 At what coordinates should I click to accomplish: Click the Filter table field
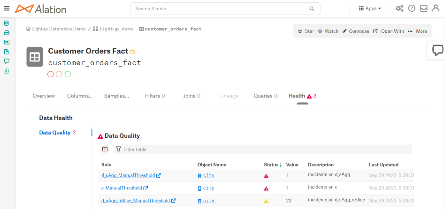click(262, 149)
